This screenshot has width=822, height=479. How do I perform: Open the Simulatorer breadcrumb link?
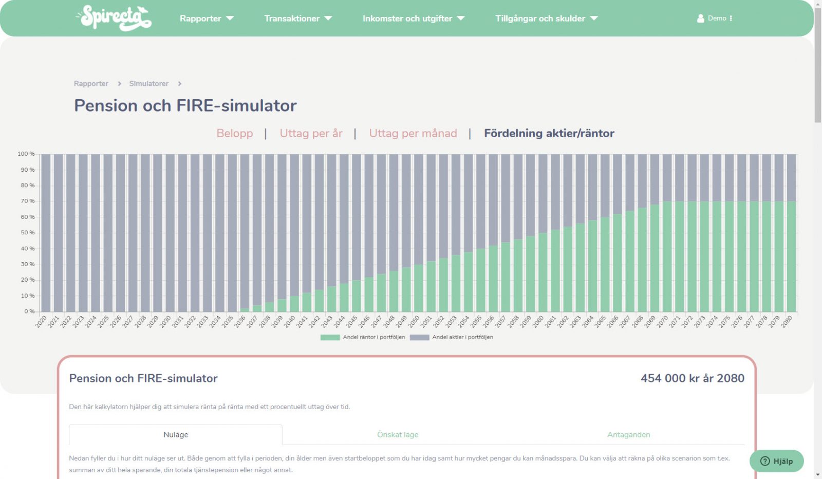point(148,83)
